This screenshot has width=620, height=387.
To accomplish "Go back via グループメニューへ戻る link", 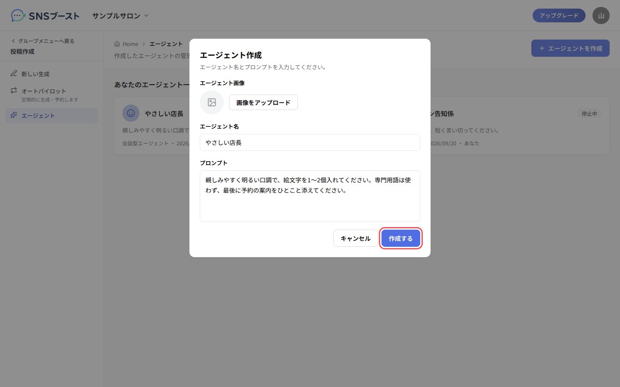I will click(x=43, y=41).
